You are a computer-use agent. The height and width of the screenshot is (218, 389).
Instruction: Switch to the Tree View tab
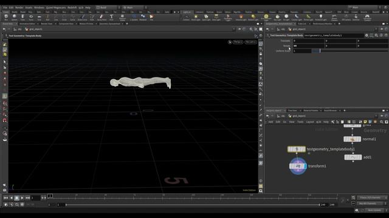tap(292, 110)
